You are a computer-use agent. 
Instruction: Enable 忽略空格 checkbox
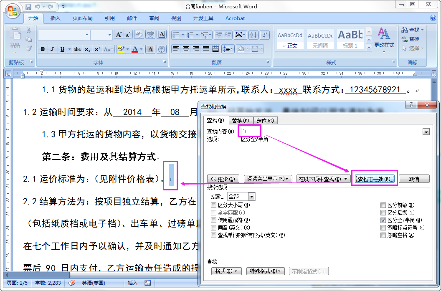point(383,235)
